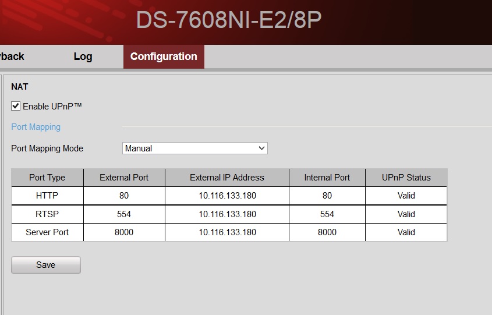
Task: Click the NAT section heading
Action: pyautogui.click(x=19, y=87)
